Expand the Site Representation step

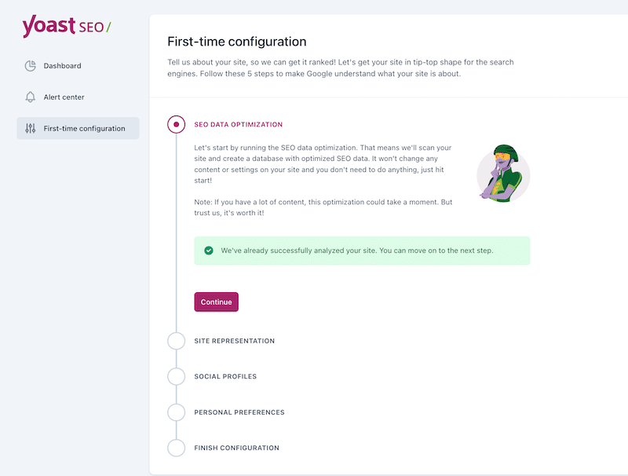[x=235, y=341]
